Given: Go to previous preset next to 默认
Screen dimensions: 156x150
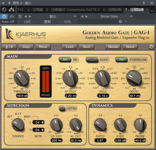Looking at the screenshot, I should (26, 16).
